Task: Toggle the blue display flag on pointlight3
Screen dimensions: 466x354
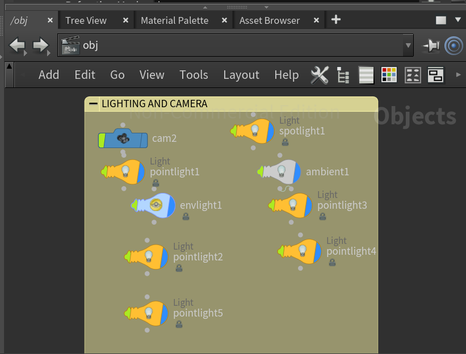Action: (308, 205)
